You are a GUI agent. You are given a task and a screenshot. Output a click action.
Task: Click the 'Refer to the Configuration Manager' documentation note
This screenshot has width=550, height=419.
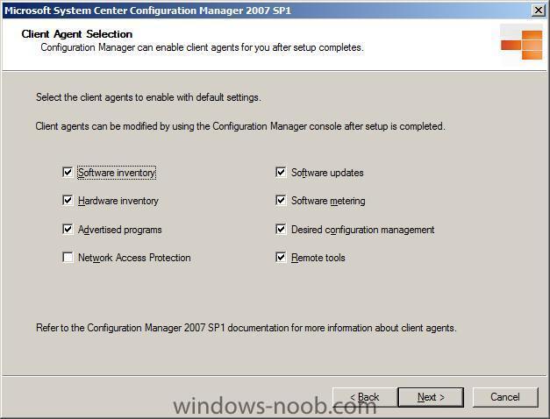click(x=246, y=328)
